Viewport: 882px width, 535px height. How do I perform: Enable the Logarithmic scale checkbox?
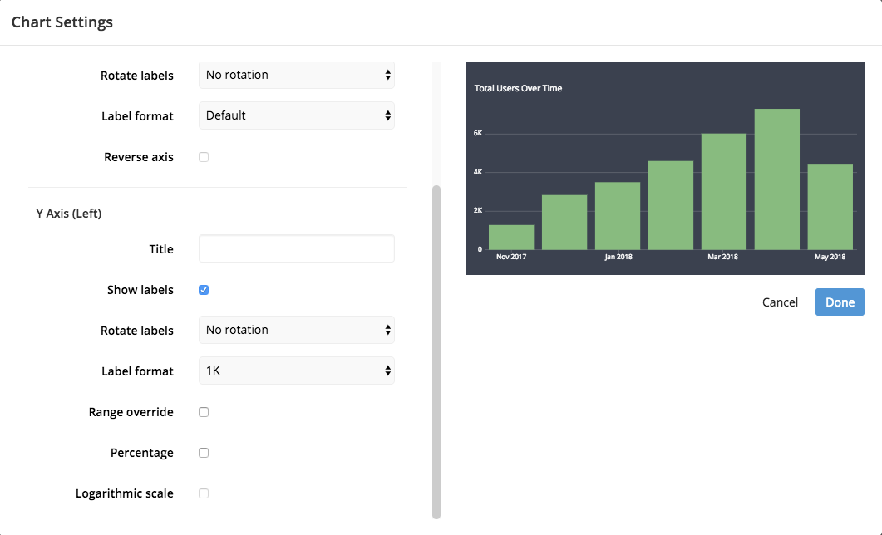point(204,494)
